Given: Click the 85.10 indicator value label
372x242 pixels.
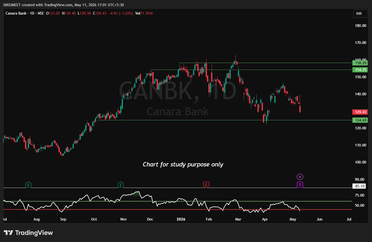Looking at the screenshot, I should [x=360, y=186].
